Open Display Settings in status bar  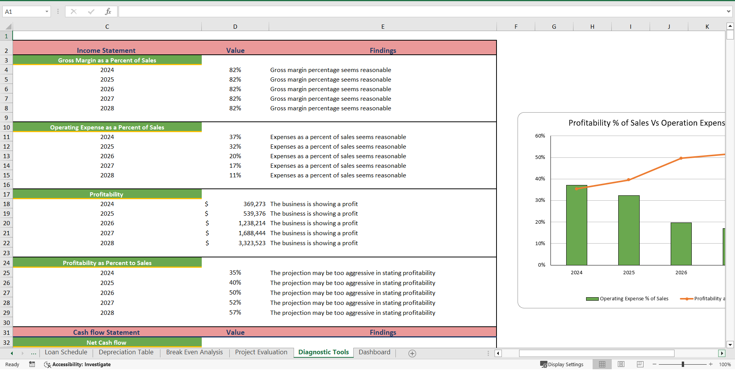(x=562, y=364)
